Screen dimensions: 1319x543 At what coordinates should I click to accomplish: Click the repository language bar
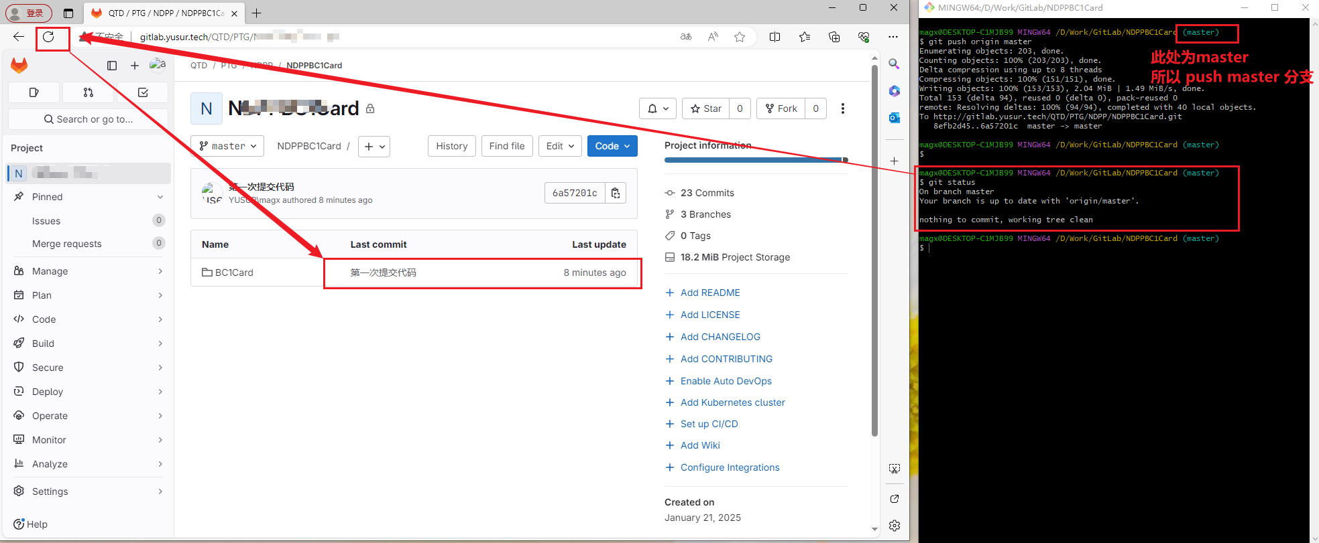(756, 160)
